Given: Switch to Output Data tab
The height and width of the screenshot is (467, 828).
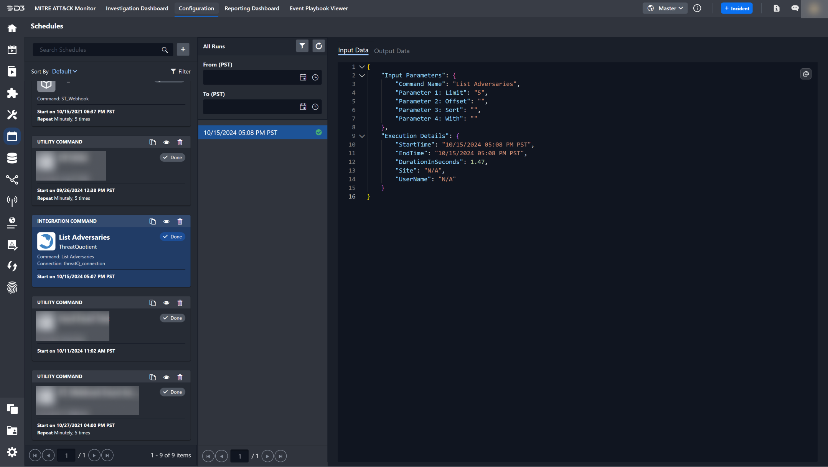Looking at the screenshot, I should [x=391, y=51].
